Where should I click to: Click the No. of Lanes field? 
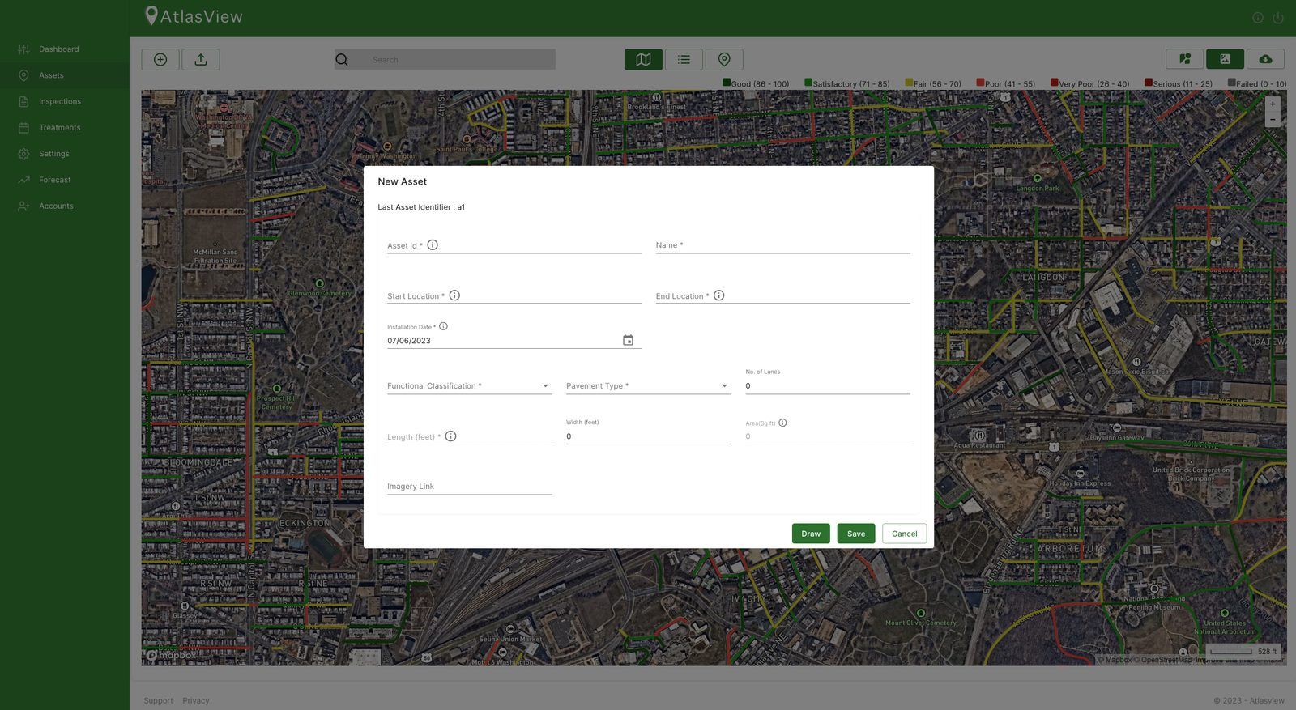tap(828, 385)
